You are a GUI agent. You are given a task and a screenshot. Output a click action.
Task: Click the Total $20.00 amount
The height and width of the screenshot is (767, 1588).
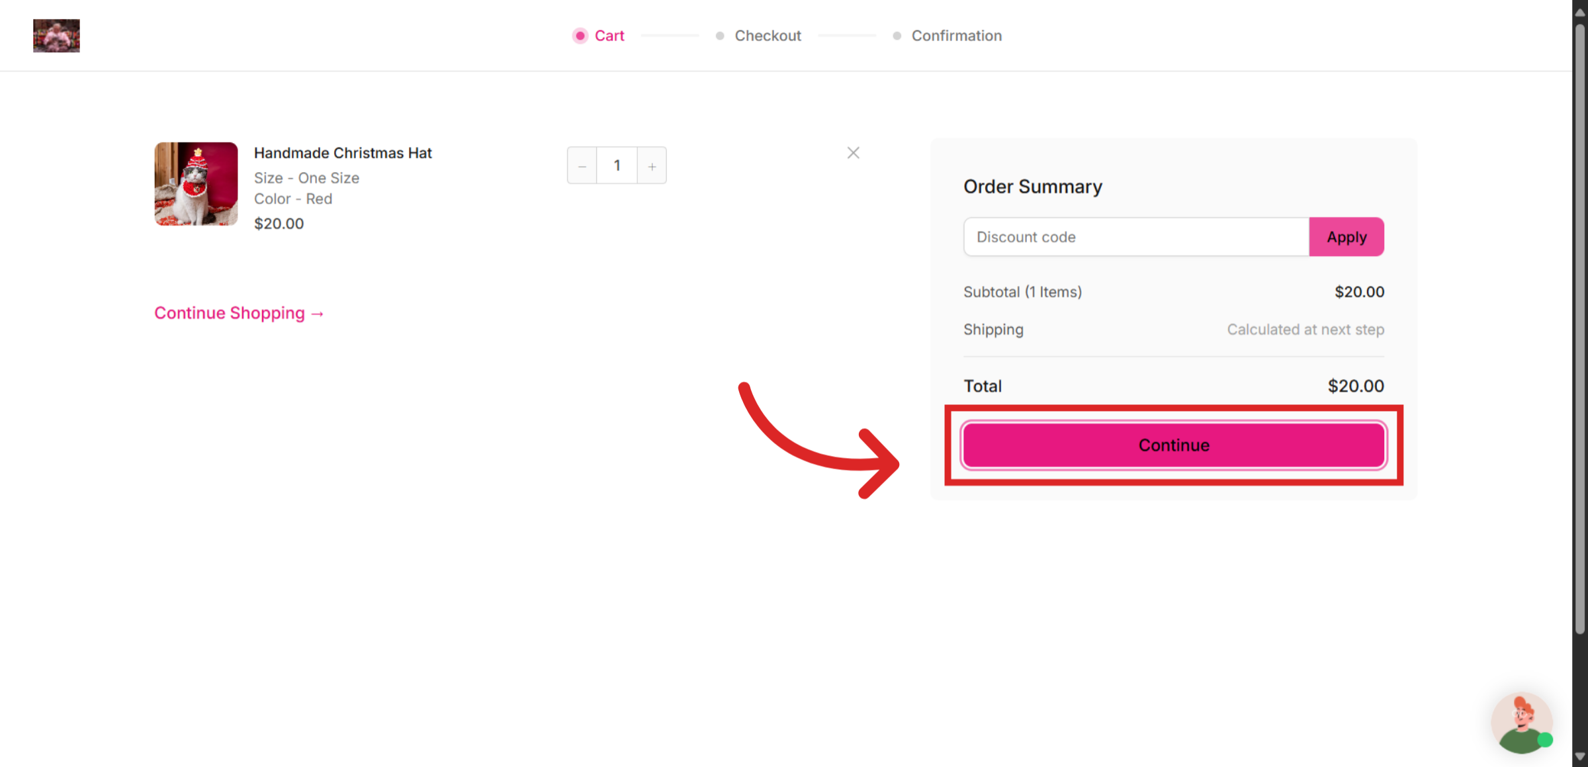point(1355,386)
